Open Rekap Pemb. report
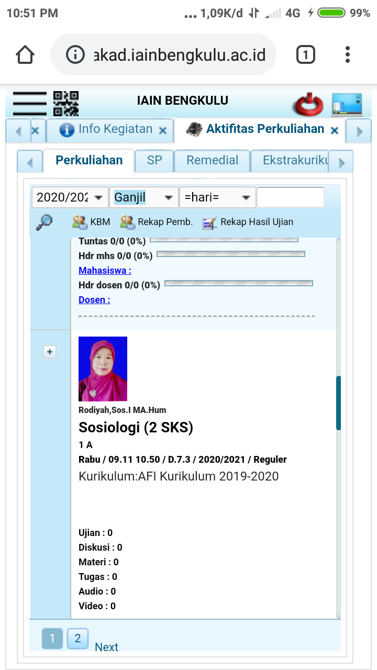 point(157,222)
